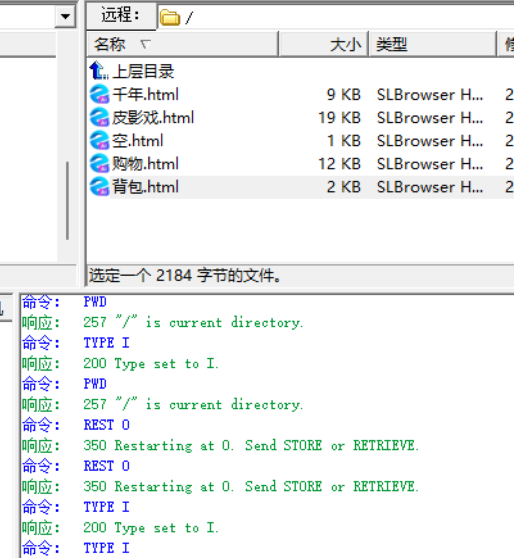Viewport: 514px width, 558px height.
Task: Click the icon of 空.html
Action: coord(99,140)
